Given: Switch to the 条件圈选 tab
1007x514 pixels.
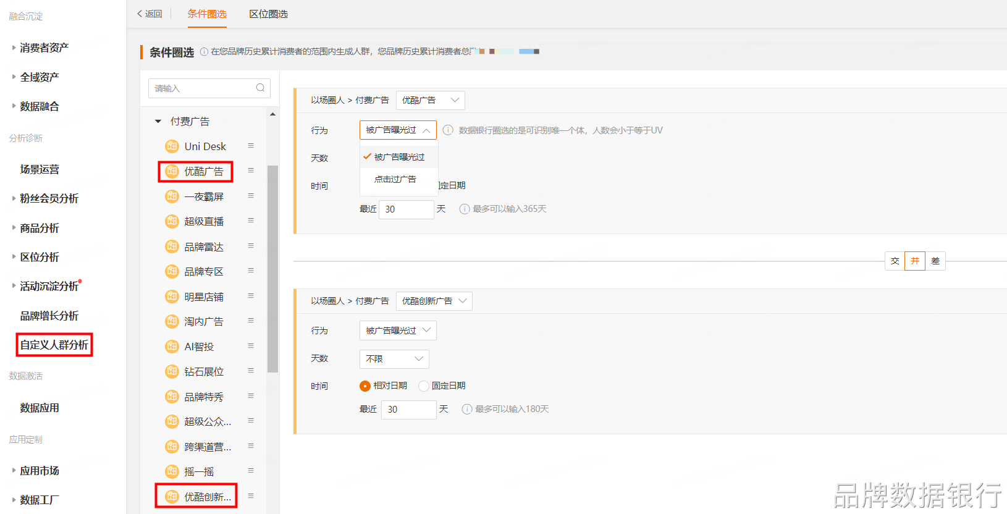Looking at the screenshot, I should click(207, 14).
